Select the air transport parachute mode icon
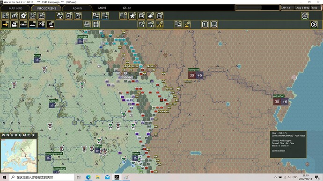 tap(41, 24)
